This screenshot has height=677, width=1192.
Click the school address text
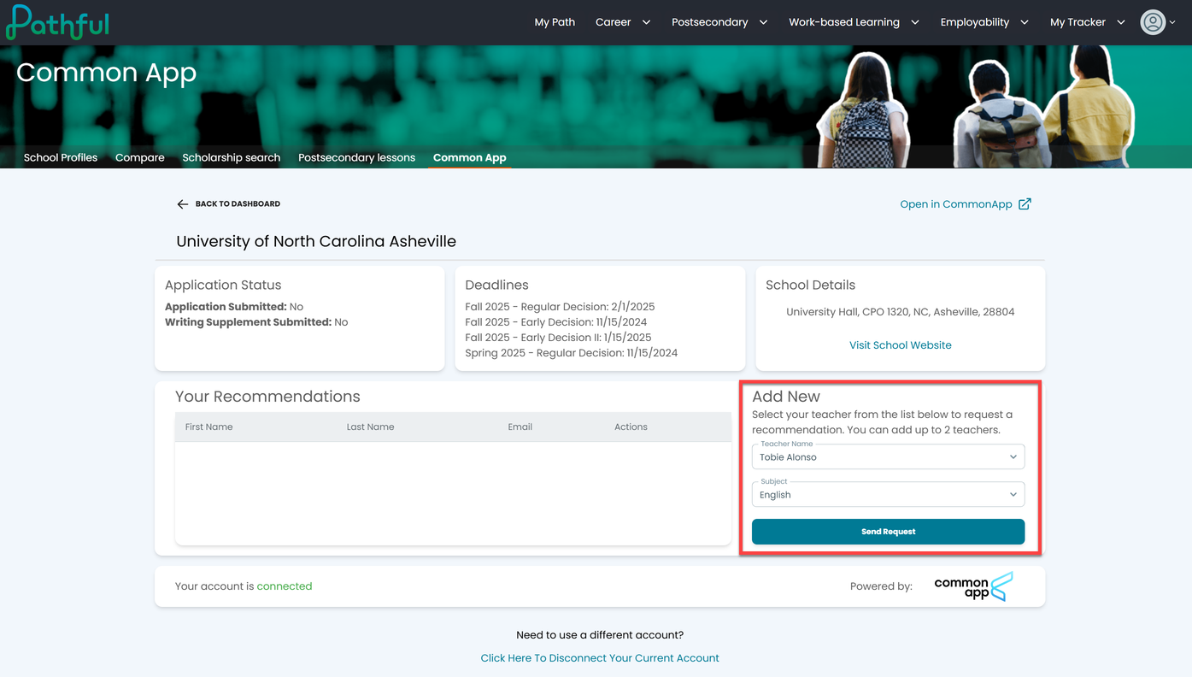(901, 312)
